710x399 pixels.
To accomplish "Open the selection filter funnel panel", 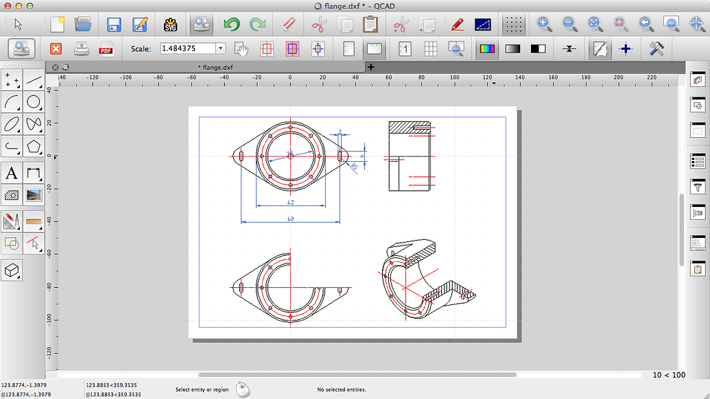I will (x=698, y=187).
